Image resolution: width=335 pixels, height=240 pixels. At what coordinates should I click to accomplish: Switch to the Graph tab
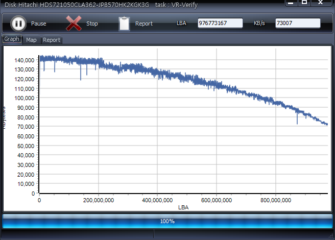(x=12, y=39)
